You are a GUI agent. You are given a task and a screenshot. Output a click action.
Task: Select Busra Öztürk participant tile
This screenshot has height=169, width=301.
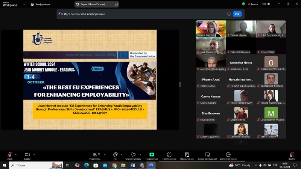271,46
